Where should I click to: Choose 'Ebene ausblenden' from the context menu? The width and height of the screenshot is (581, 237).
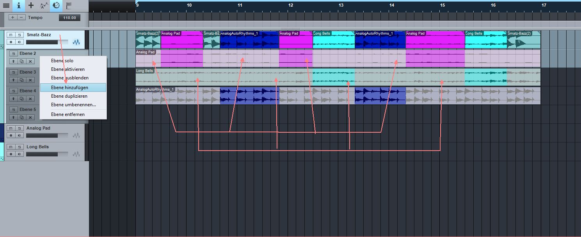coord(73,78)
